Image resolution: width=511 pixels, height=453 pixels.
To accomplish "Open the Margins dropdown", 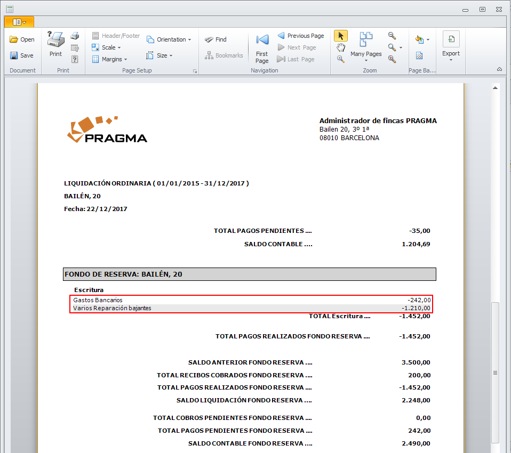I will coord(109,59).
